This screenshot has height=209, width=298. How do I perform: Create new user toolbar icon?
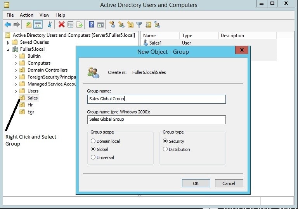pos(112,24)
